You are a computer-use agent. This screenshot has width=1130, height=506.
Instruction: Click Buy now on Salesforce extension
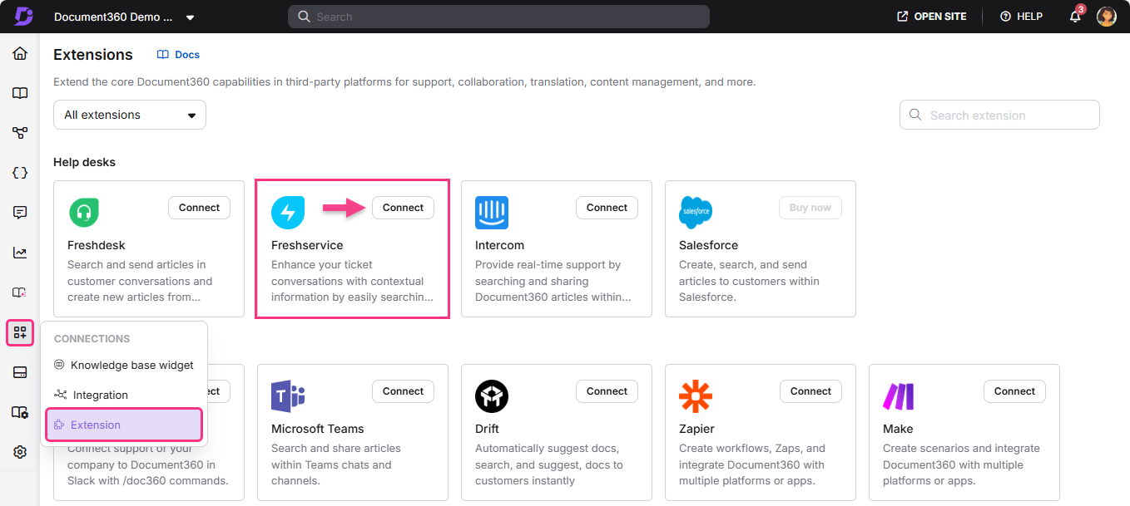(x=810, y=207)
